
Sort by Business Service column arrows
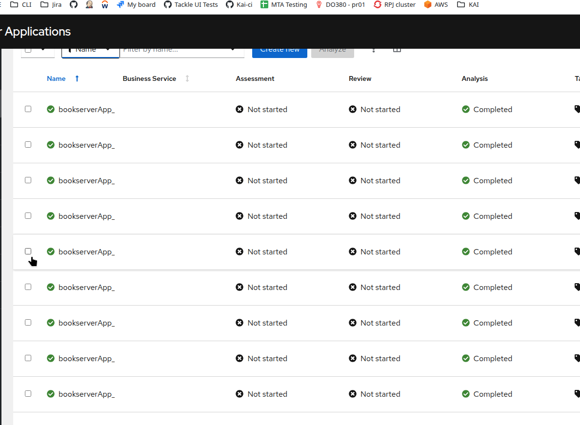pyautogui.click(x=187, y=78)
